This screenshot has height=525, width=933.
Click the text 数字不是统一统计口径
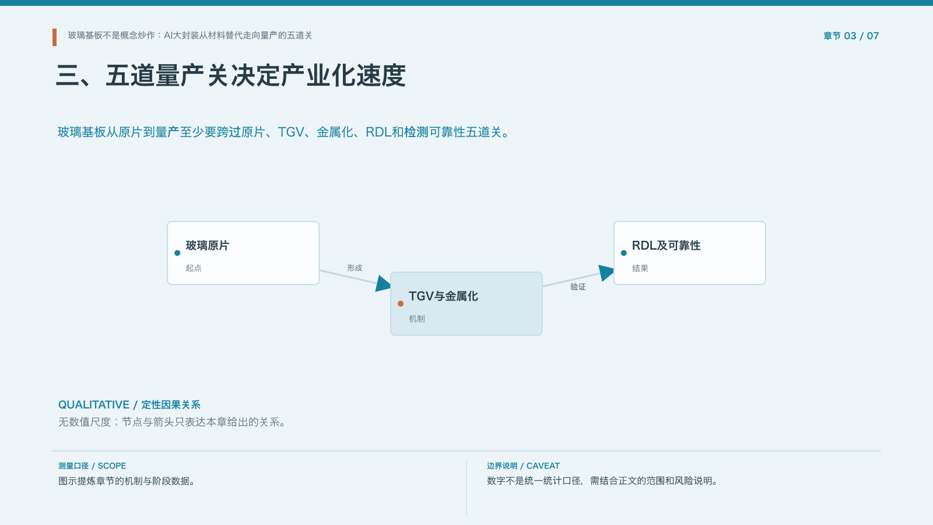(x=534, y=481)
